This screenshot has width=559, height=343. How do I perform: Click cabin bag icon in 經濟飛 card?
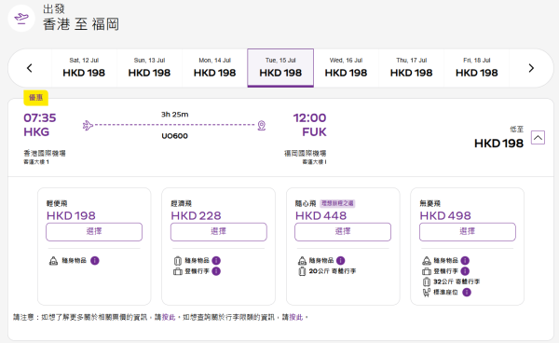(178, 271)
